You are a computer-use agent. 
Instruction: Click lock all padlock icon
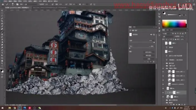coord(175,39)
